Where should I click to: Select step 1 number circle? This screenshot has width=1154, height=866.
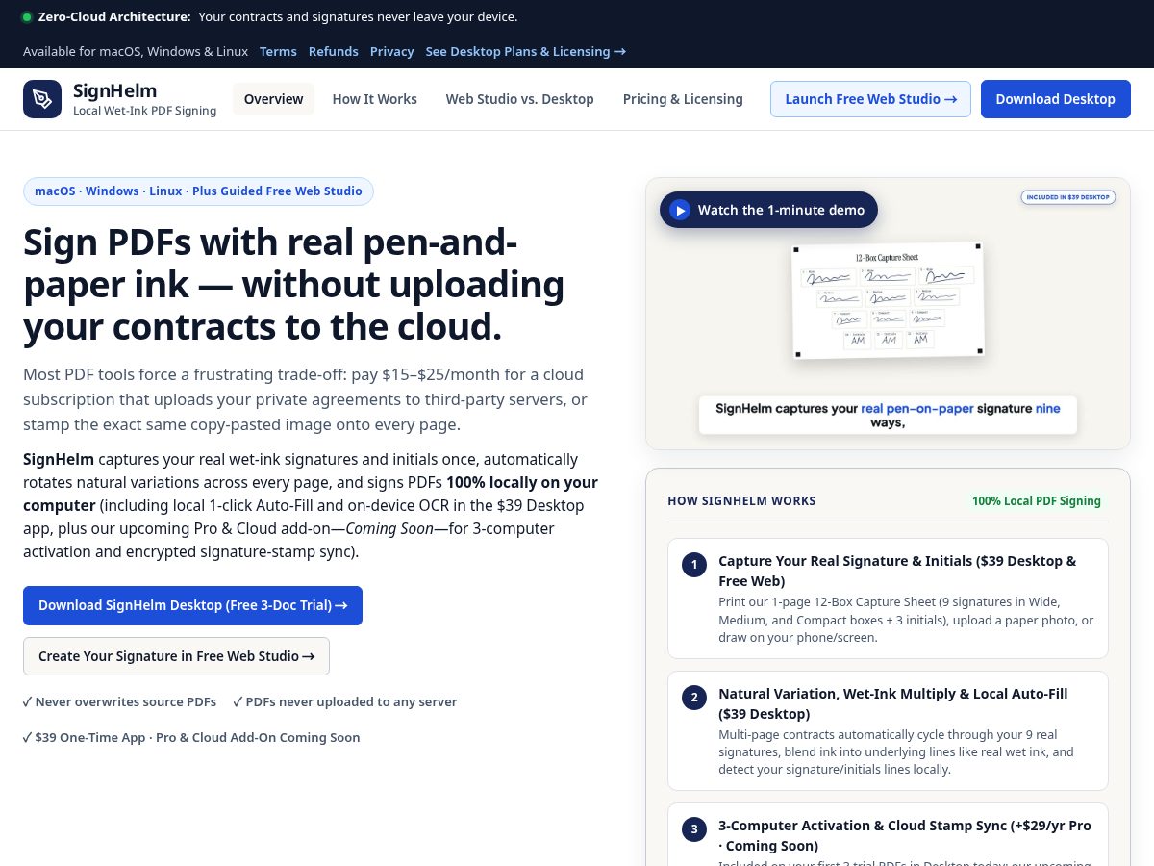694,565
